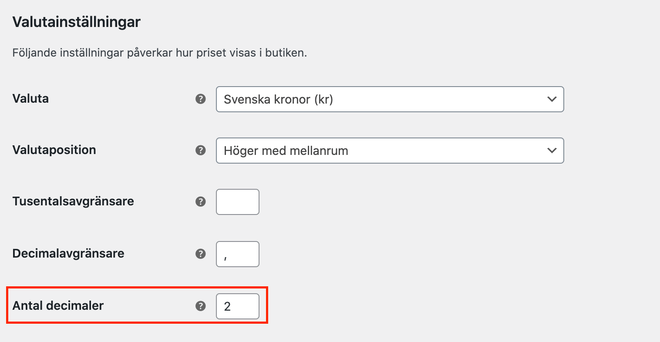This screenshot has height=342, width=660.
Task: Click the Valutaposition help tooltip icon
Action: coord(200,150)
